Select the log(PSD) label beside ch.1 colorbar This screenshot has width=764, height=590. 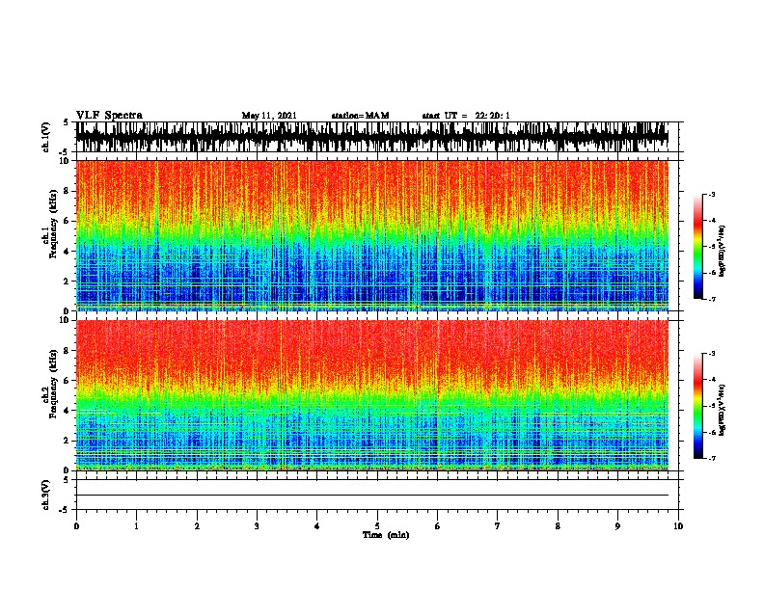point(723,251)
